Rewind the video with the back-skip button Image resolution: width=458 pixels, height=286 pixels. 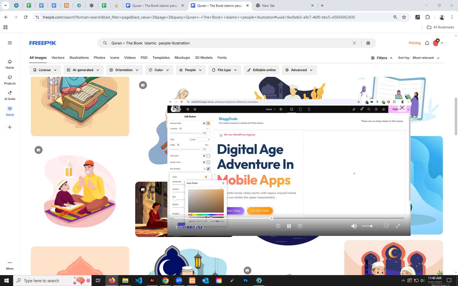pos(278,226)
